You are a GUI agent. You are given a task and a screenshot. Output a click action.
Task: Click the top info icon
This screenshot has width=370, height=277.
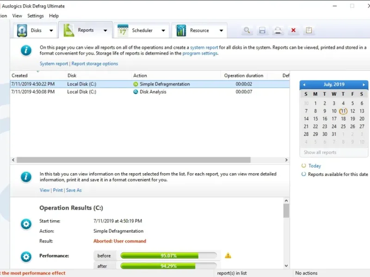coord(26,50)
